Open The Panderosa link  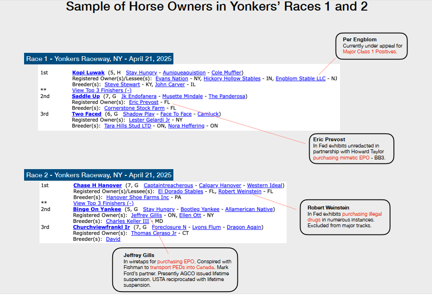coord(227,96)
